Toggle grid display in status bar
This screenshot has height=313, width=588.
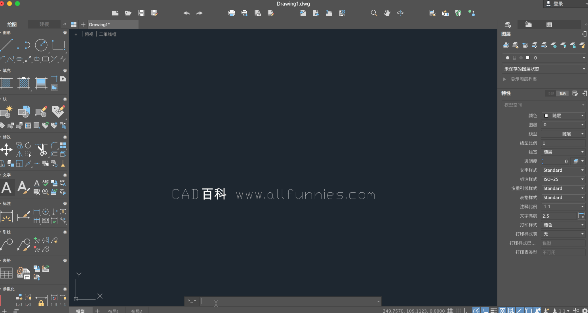[450, 311]
